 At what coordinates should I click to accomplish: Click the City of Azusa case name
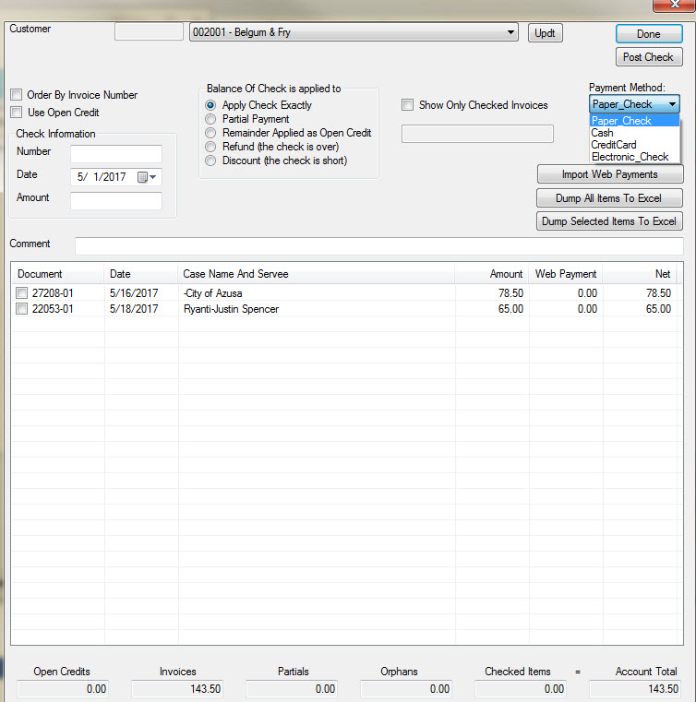click(x=212, y=293)
